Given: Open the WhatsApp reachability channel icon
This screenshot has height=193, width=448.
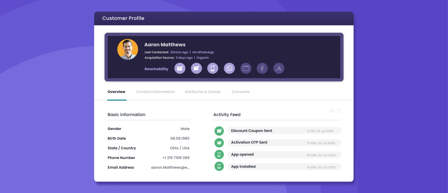Looking at the screenshot, I should pyautogui.click(x=229, y=68).
